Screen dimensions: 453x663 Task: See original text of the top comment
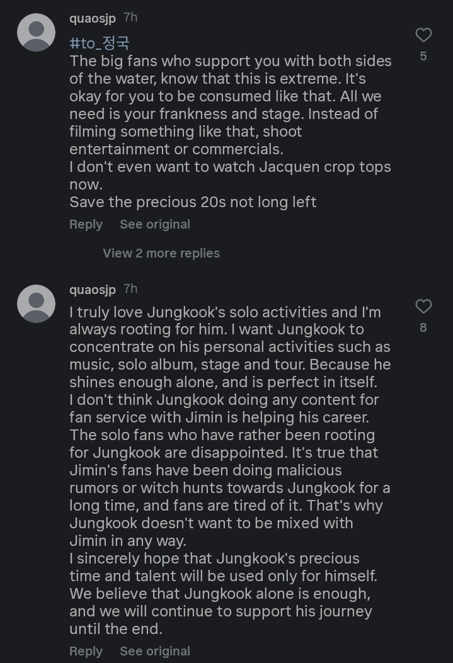click(155, 224)
